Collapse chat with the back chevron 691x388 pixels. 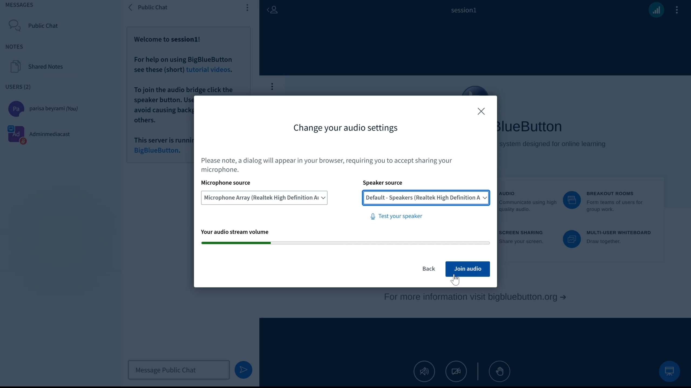tap(131, 8)
